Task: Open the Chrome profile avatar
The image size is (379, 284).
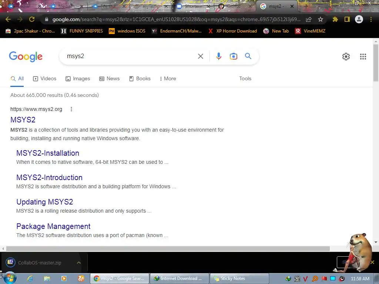Action: tap(359, 19)
